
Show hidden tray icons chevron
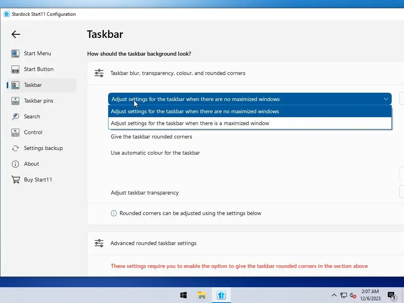[334, 295]
